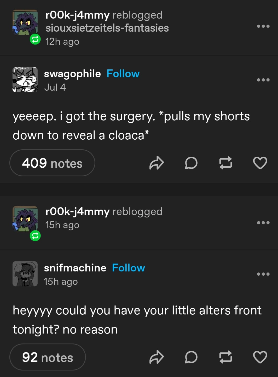The image size is (278, 377).
Task: Open more options on swagophile's post
Action: coord(263,80)
